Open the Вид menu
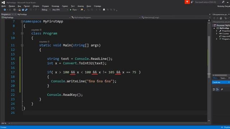The height and width of the screenshot is (129, 230). point(19,6)
